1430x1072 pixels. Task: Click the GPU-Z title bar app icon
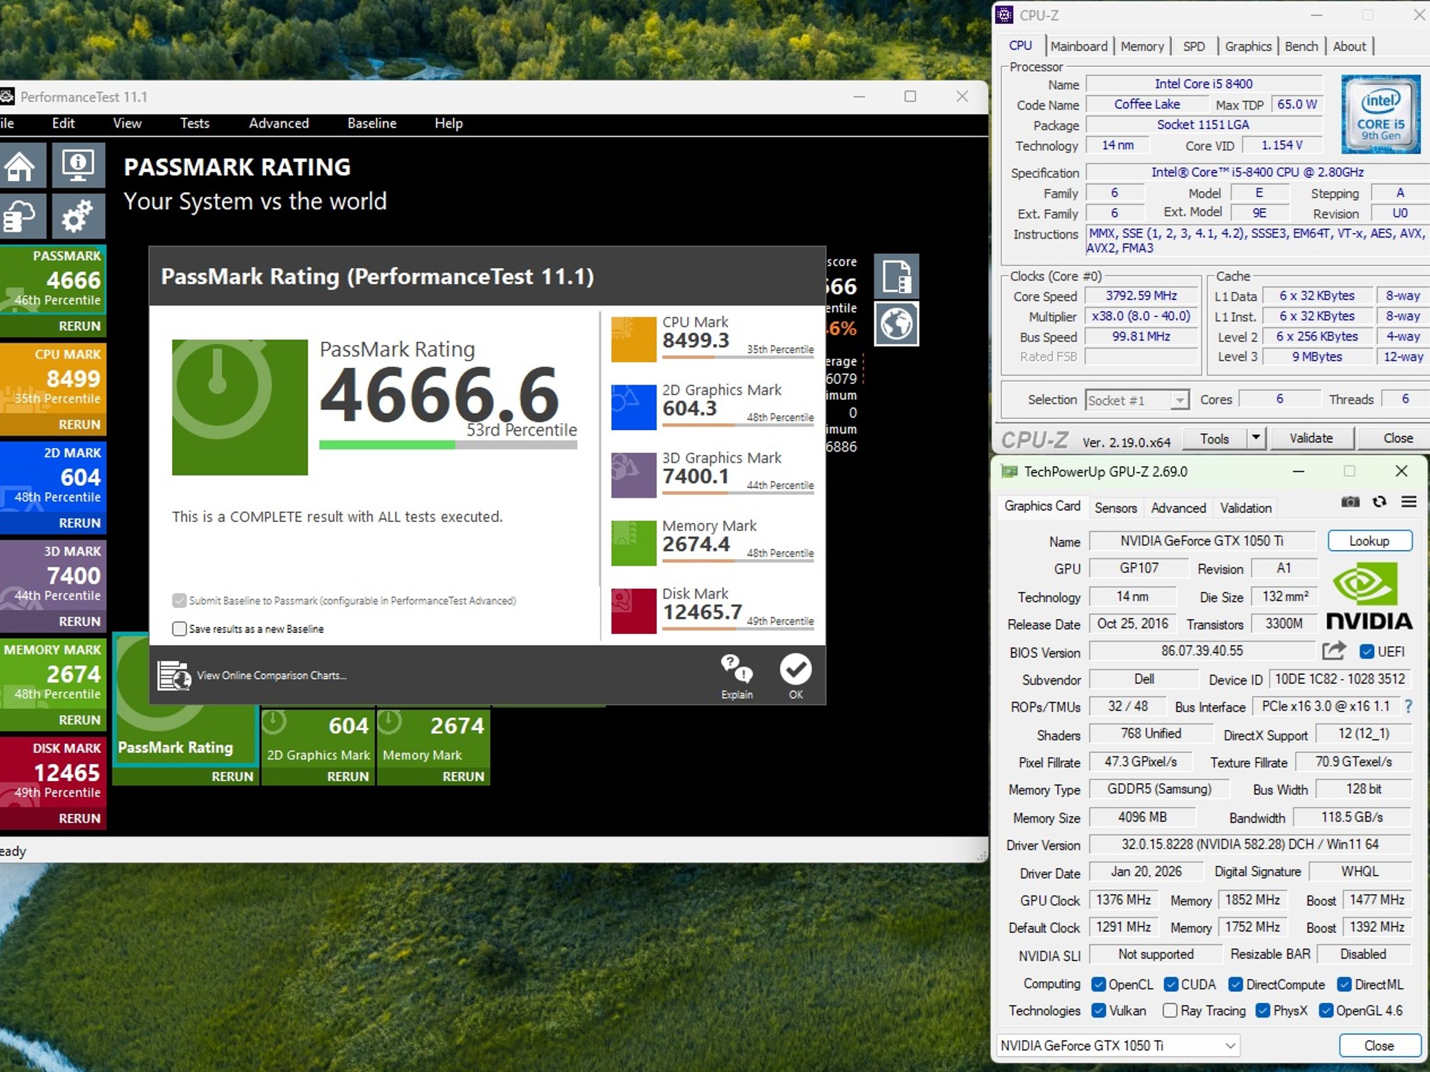(x=1009, y=471)
